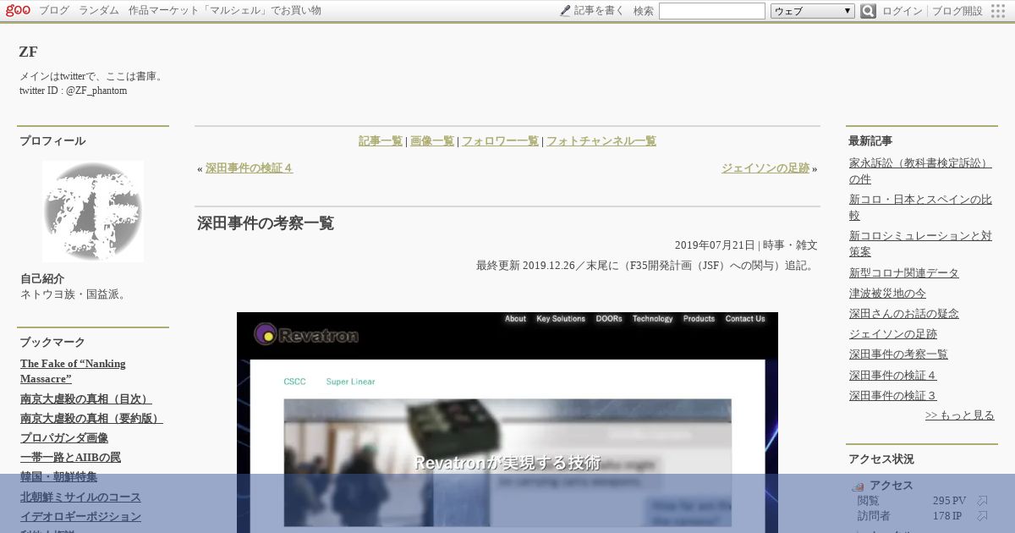Open 新コロシミュレーションと対策案 article

coord(920,244)
